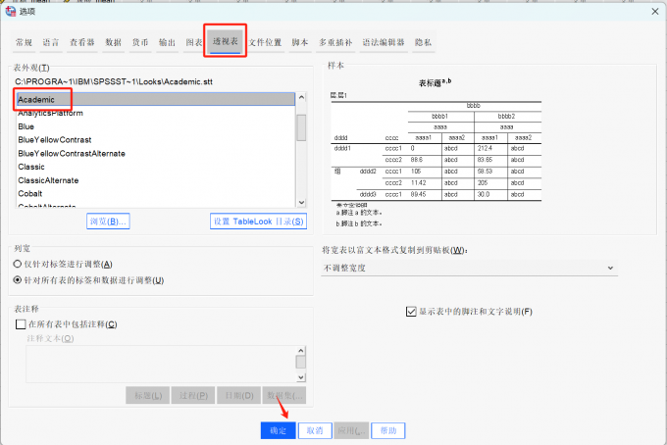Click the 取消 button
The width and height of the screenshot is (667, 445).
pyautogui.click(x=315, y=430)
